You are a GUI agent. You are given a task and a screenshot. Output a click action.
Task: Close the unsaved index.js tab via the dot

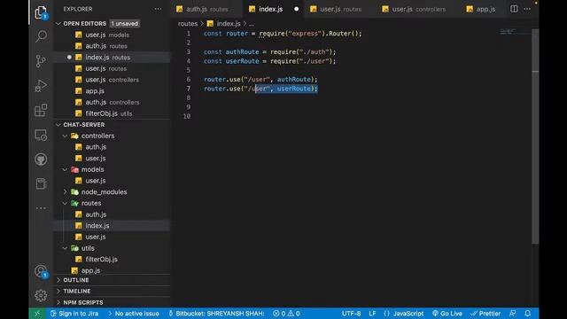pyautogui.click(x=297, y=9)
